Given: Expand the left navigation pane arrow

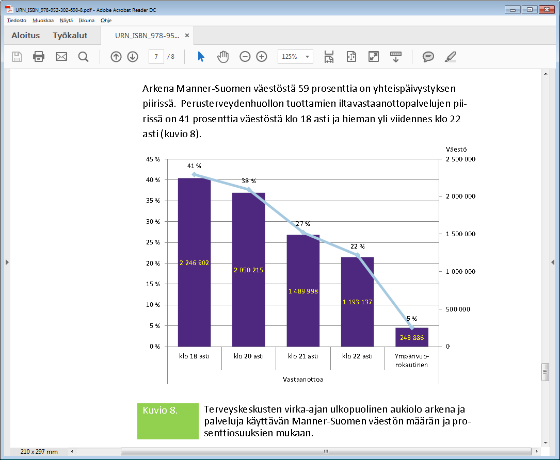Looking at the screenshot, I should coord(7,262).
